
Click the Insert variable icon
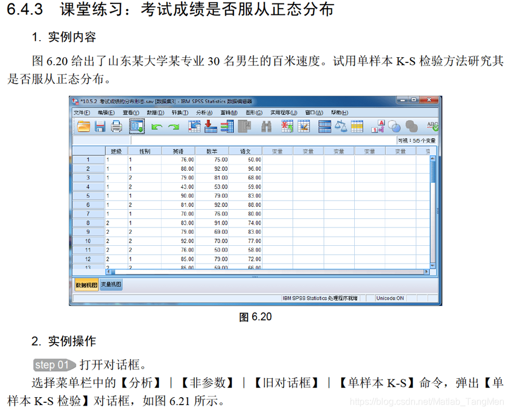[x=304, y=126]
